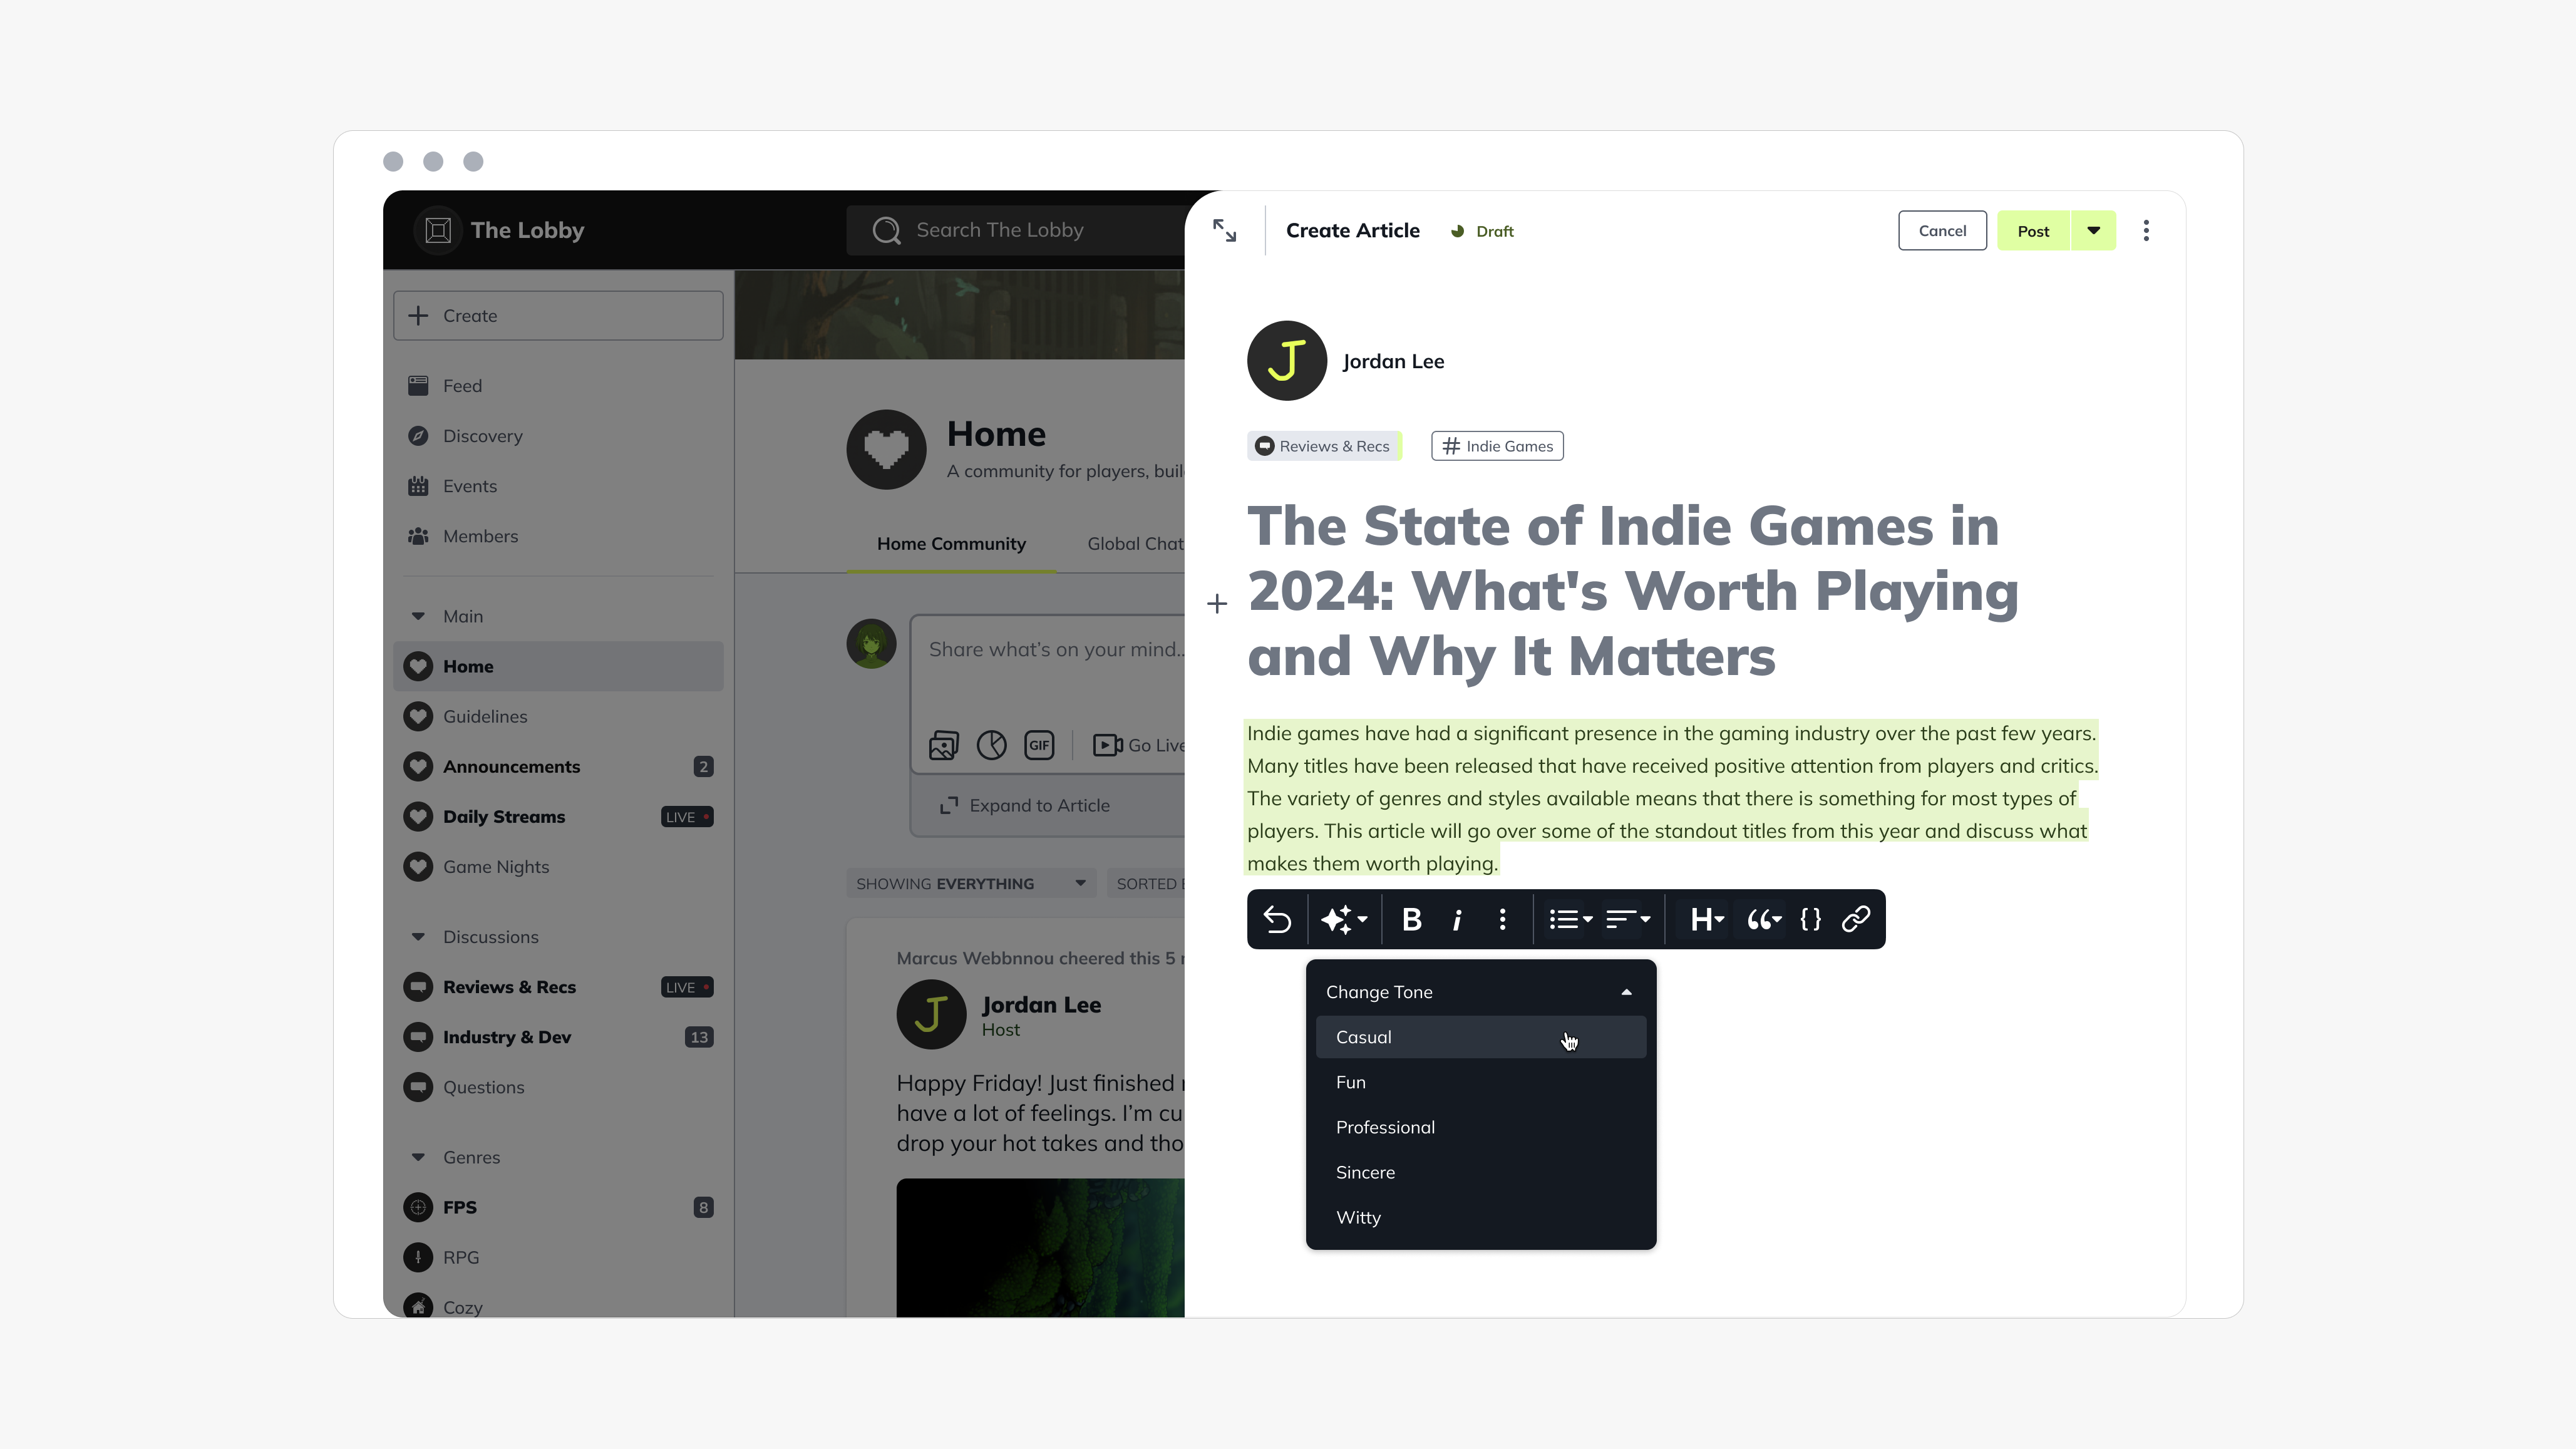Open the blockquote style dropdown

pyautogui.click(x=1764, y=919)
